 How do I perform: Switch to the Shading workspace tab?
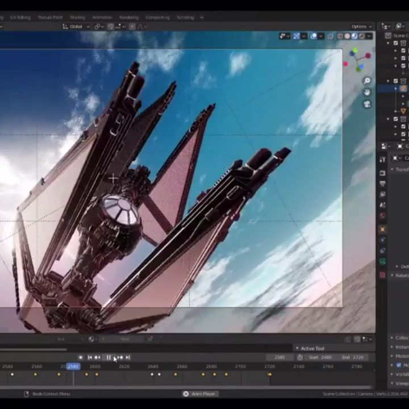(x=77, y=18)
